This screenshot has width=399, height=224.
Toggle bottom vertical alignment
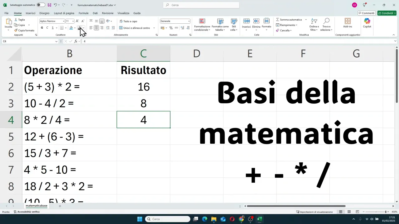click(102, 21)
